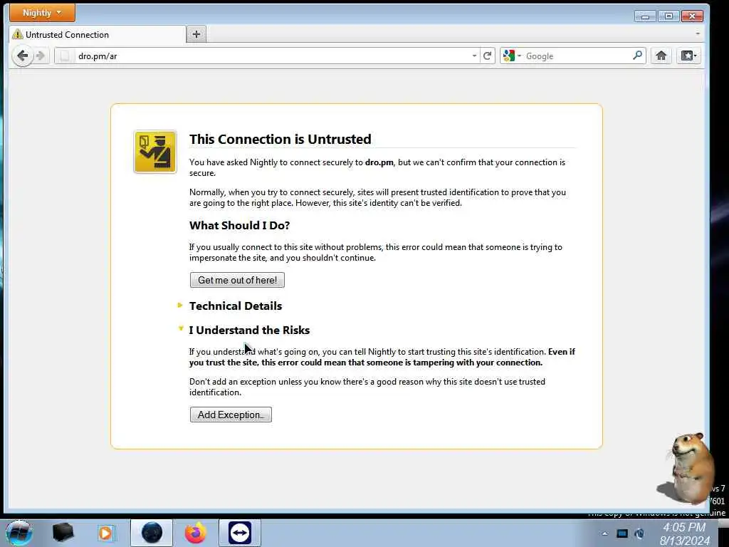Open the list all tabs dropdown
The image size is (729, 547).
698,33
